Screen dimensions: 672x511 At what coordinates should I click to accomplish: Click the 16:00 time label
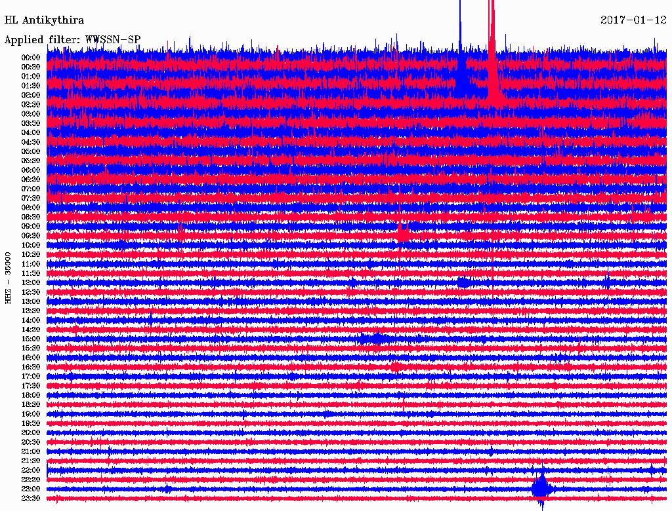[31, 357]
